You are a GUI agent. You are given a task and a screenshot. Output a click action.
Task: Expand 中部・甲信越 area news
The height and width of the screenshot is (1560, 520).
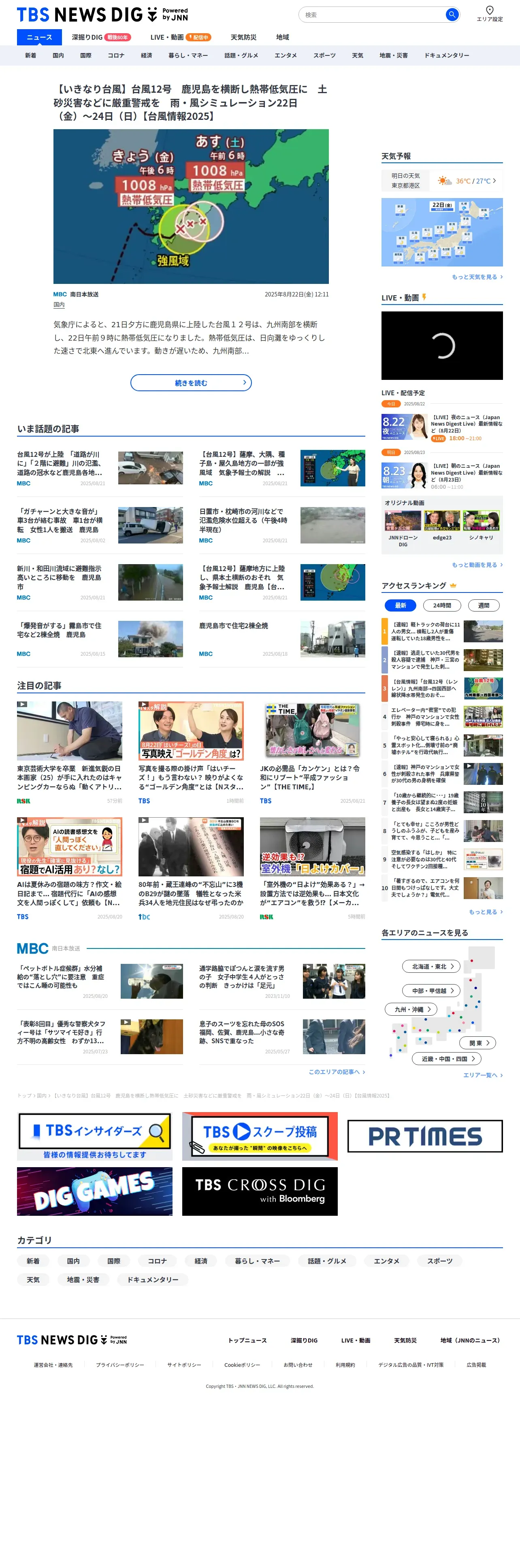point(432,991)
